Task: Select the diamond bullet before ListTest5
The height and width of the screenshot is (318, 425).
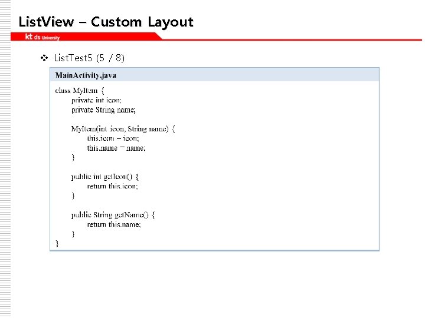Action: point(44,58)
